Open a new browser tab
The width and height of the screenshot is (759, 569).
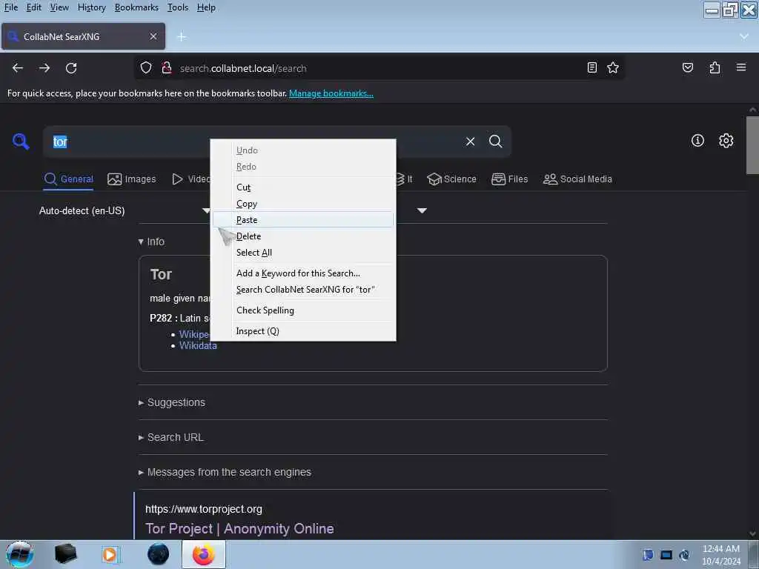pyautogui.click(x=182, y=37)
